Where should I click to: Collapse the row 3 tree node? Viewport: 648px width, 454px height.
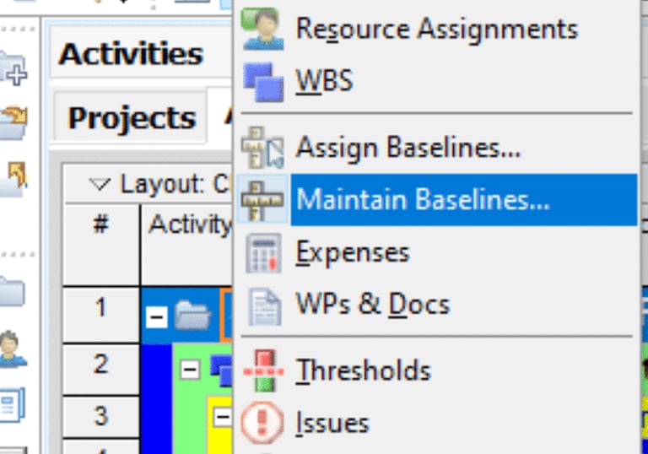(221, 417)
